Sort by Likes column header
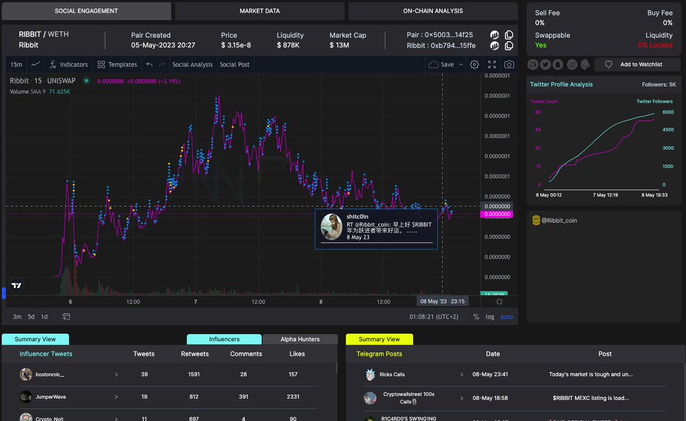The width and height of the screenshot is (686, 421). click(297, 354)
